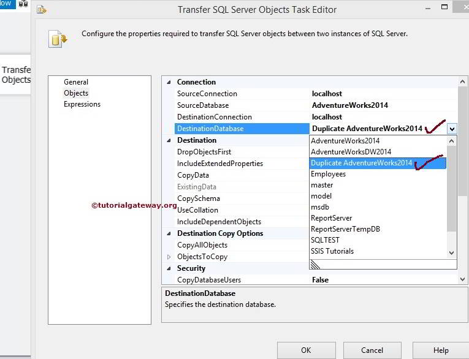
Task: Select the SourceDatabase property row
Action: [316, 105]
